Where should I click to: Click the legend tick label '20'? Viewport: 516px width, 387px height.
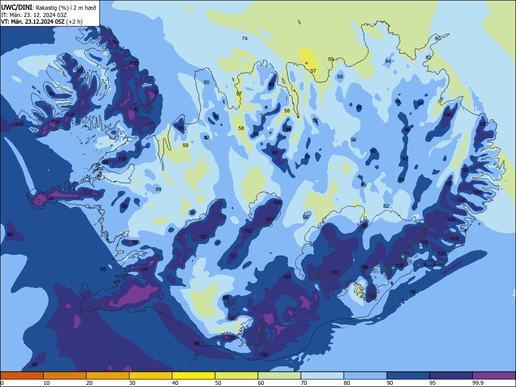(x=89, y=383)
